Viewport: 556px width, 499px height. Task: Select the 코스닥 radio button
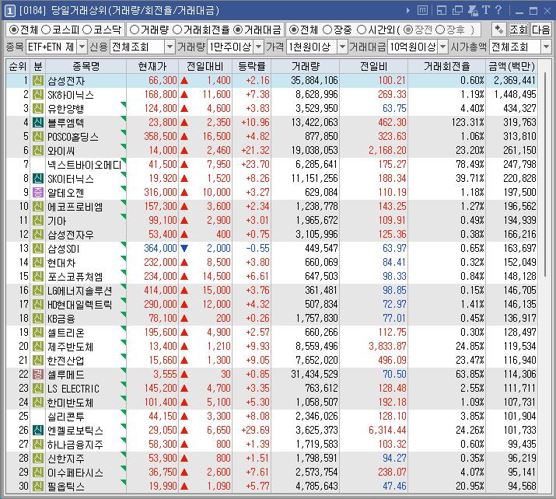coord(87,30)
